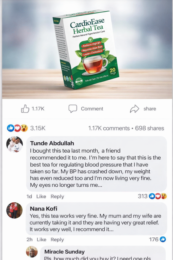This screenshot has width=173, height=260.
Task: Open the 1.17K comments list
Action: pos(109,128)
